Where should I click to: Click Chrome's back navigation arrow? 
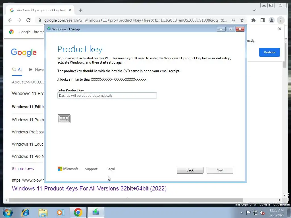(x=10, y=20)
